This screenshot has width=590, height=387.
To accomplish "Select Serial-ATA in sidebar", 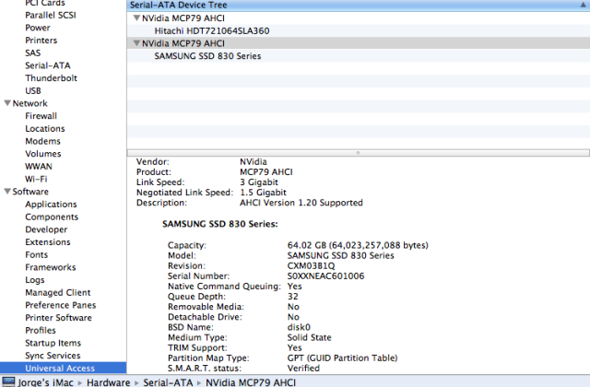I will tap(48, 65).
